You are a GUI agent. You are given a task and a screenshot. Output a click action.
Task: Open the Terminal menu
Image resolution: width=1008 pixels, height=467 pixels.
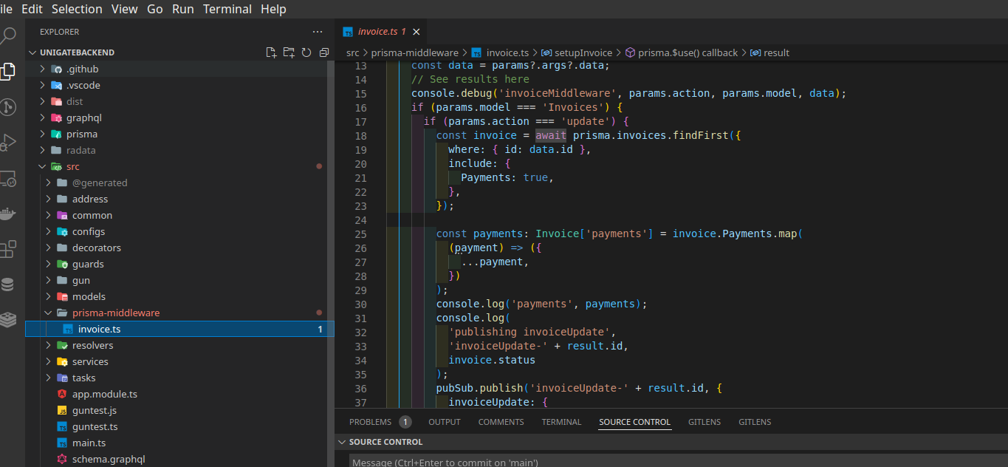pos(227,9)
